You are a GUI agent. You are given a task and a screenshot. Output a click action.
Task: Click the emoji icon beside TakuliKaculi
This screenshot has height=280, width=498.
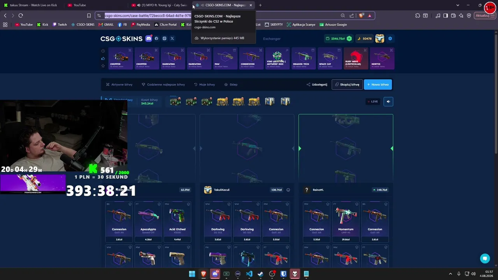click(288, 190)
